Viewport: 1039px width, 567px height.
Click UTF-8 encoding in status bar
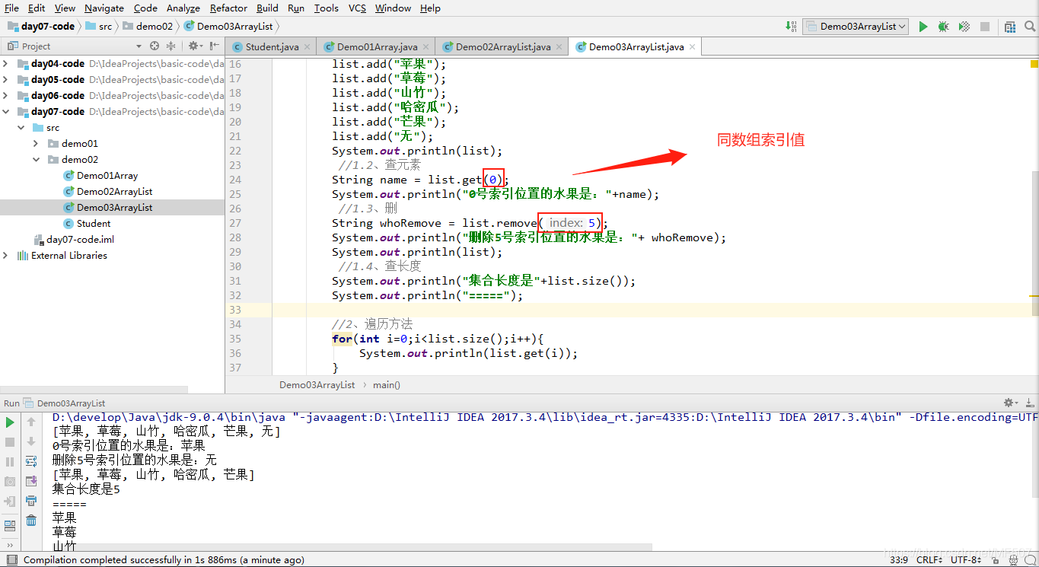pos(967,560)
